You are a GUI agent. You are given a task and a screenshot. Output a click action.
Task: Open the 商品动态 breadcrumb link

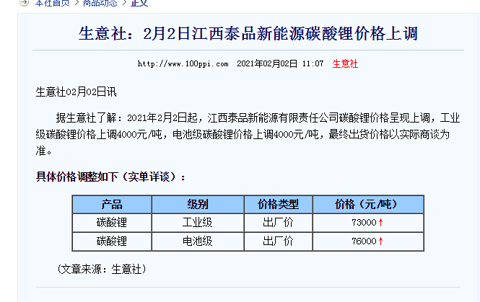coord(100,3)
